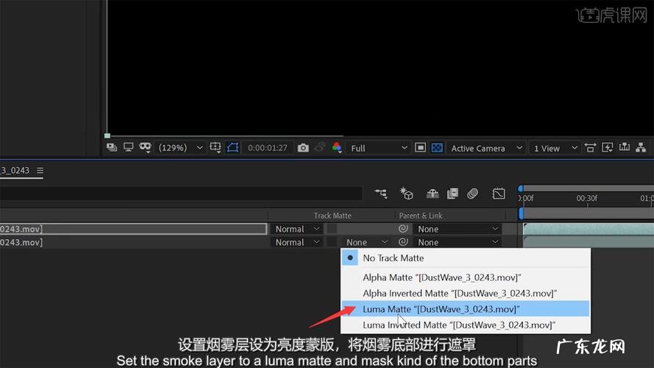
Task: Choose Luma Matte "[DustWave_3_0243.mov]" option
Action: 441,309
